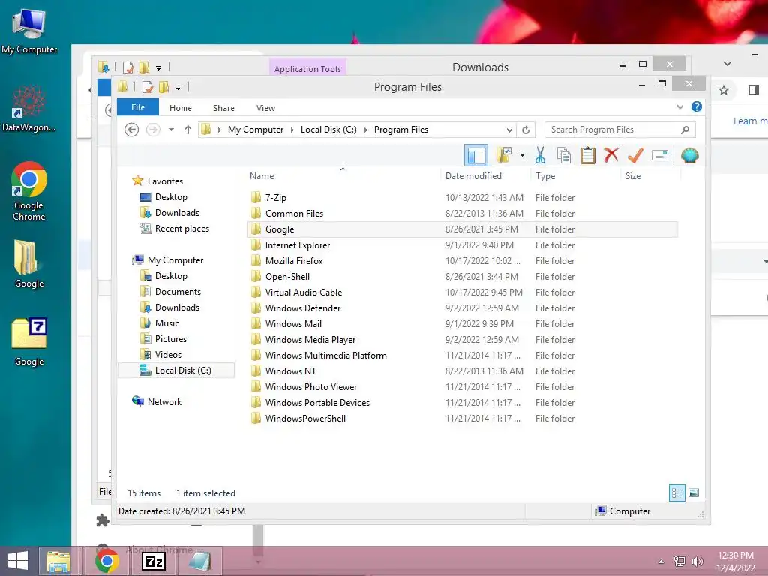
Task: Select Desktop under Favorites
Action: [171, 197]
